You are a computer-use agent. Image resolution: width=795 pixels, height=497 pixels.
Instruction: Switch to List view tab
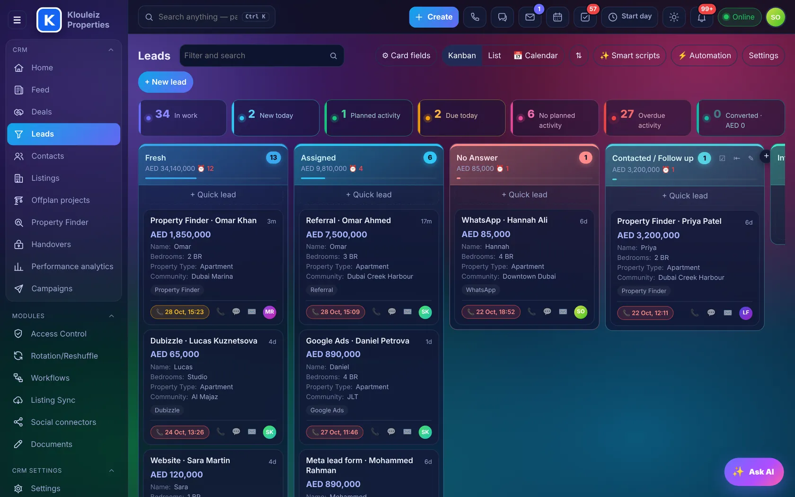[494, 55]
